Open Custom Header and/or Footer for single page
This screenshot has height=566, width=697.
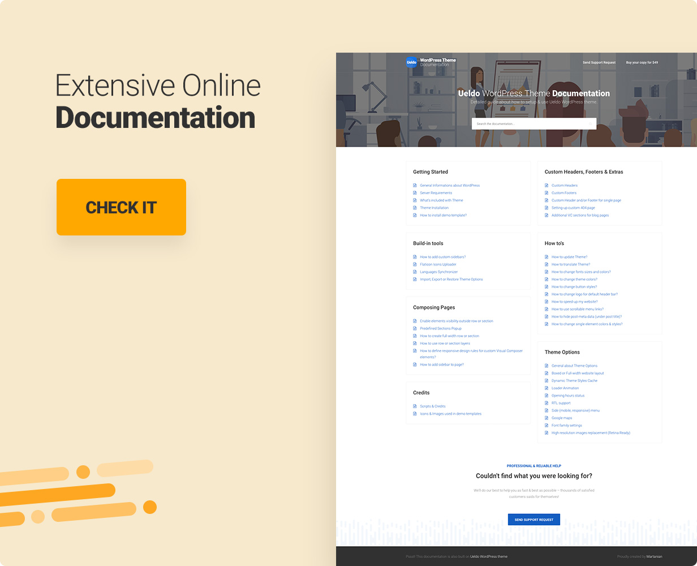tap(586, 200)
